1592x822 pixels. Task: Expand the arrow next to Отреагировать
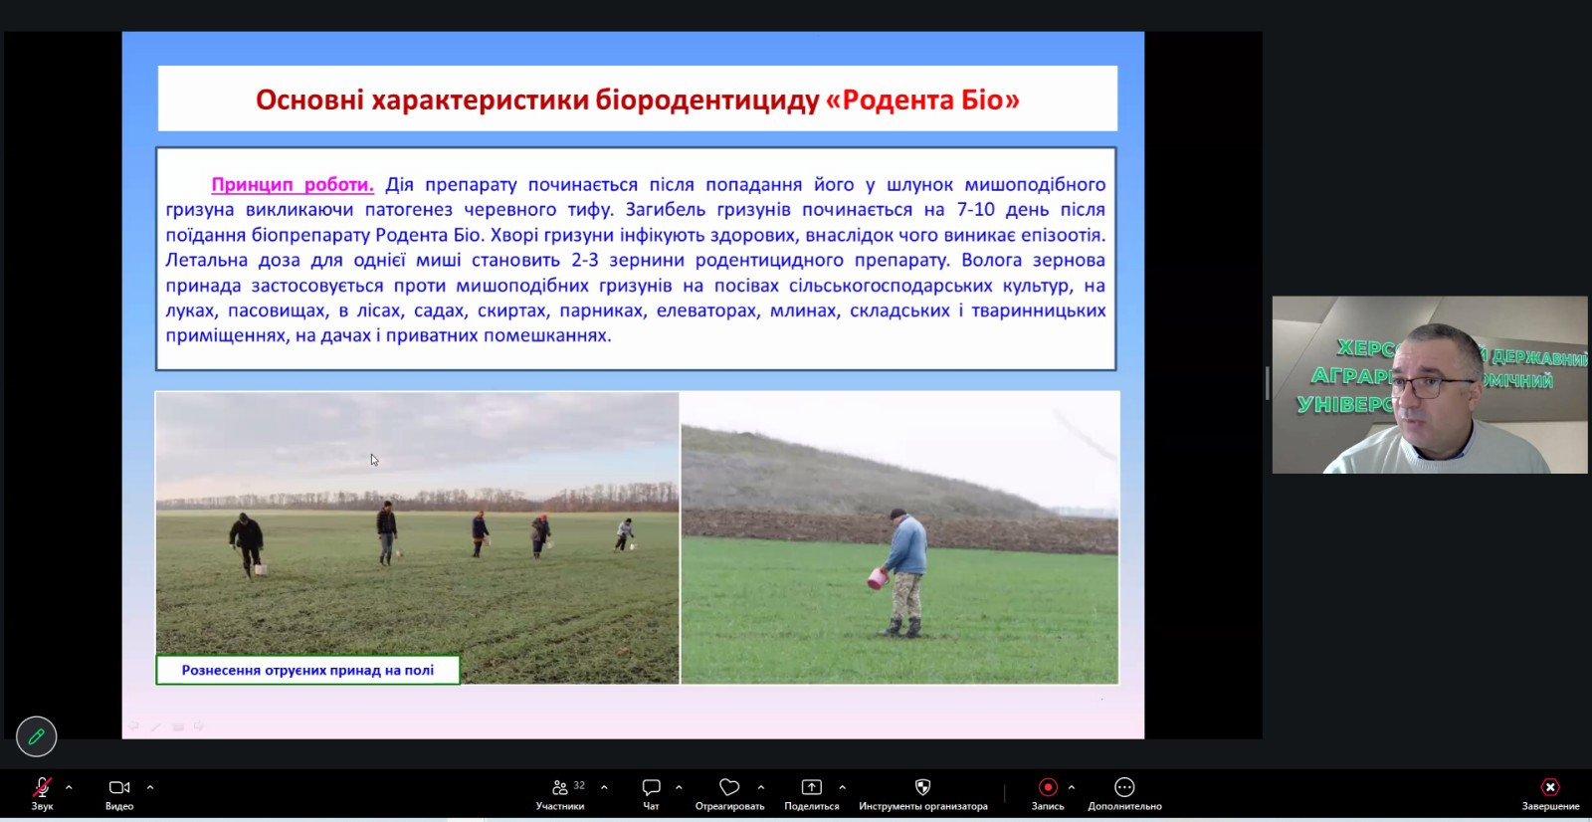(x=761, y=787)
